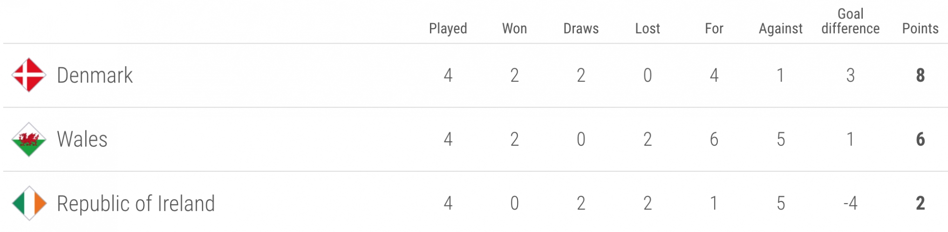
Task: Select Wales' goals for value 6
Action: click(714, 139)
